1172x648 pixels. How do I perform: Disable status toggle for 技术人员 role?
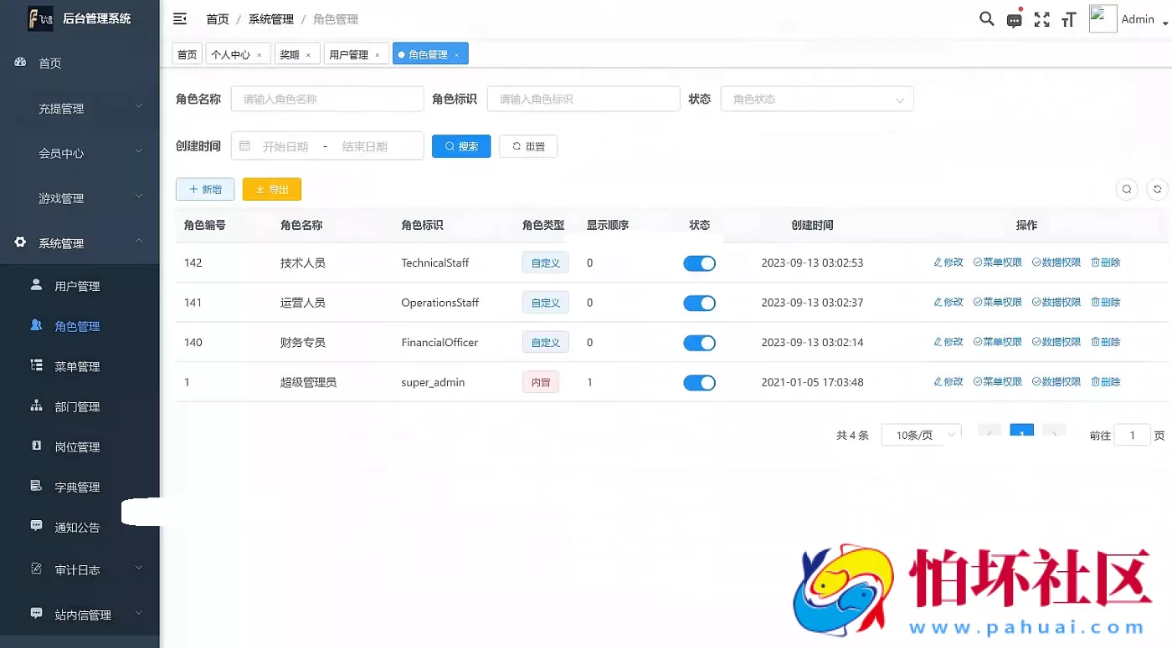(699, 263)
